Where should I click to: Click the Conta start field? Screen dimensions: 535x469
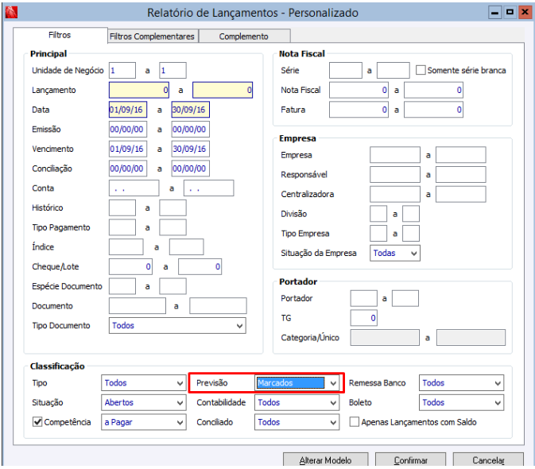(134, 188)
